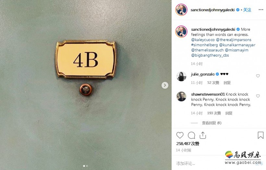Save post with the bookmark icon

click(x=260, y=135)
